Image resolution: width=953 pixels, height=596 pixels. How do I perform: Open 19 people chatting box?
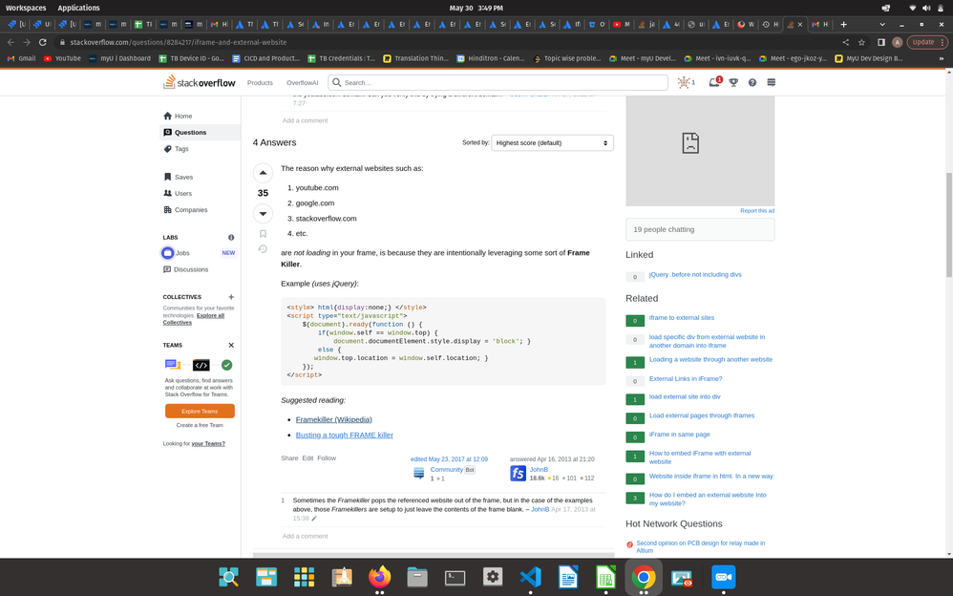point(700,229)
